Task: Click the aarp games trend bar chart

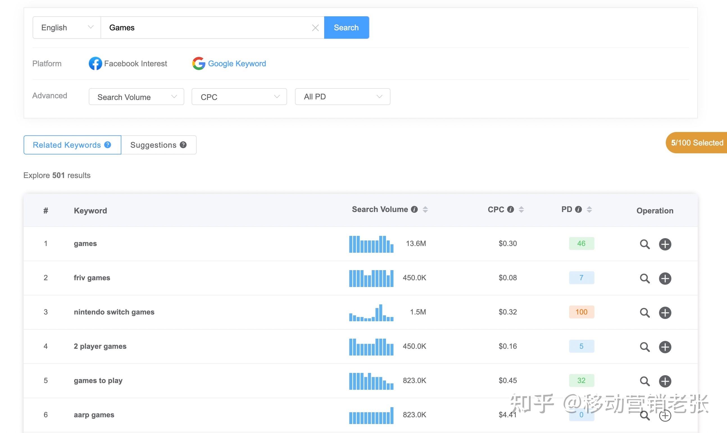Action: tap(371, 415)
